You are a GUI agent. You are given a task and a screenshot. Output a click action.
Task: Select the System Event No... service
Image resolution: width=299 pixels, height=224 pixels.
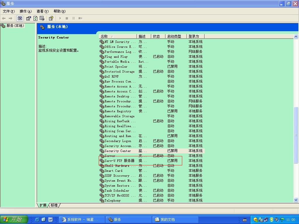coord(152,181)
